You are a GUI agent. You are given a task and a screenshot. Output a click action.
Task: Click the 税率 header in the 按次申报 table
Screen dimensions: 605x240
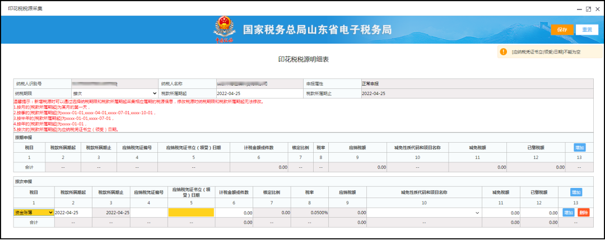point(310,192)
